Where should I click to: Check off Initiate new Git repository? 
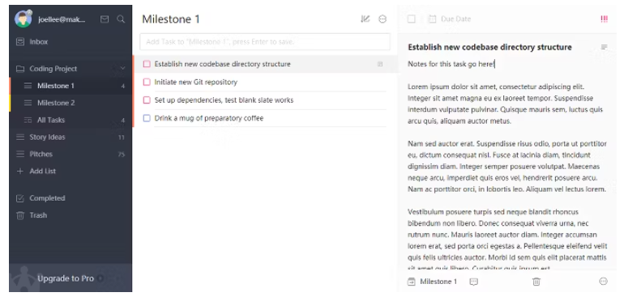point(147,82)
